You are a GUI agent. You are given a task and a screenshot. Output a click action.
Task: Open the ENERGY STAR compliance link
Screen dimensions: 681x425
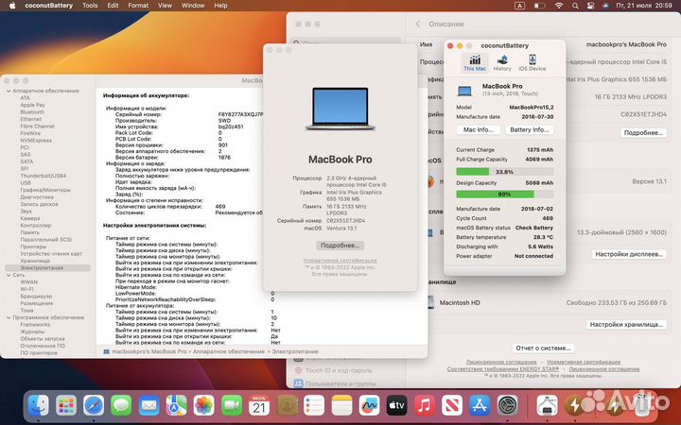[503, 369]
